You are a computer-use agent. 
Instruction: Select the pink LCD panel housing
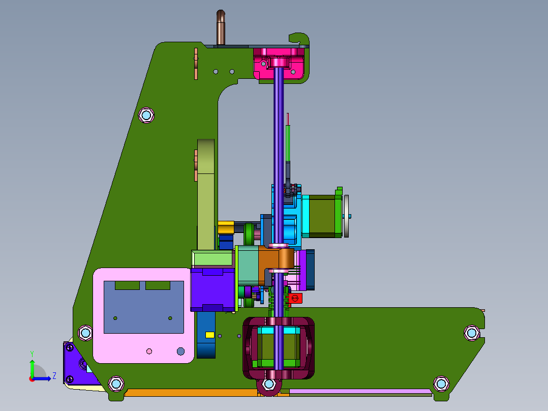[x=143, y=315]
